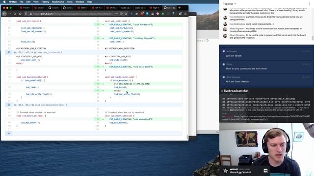This screenshot has height=176, width=314.
Task: Click the green extension icon in toolbar
Action: pyautogui.click(x=163, y=14)
